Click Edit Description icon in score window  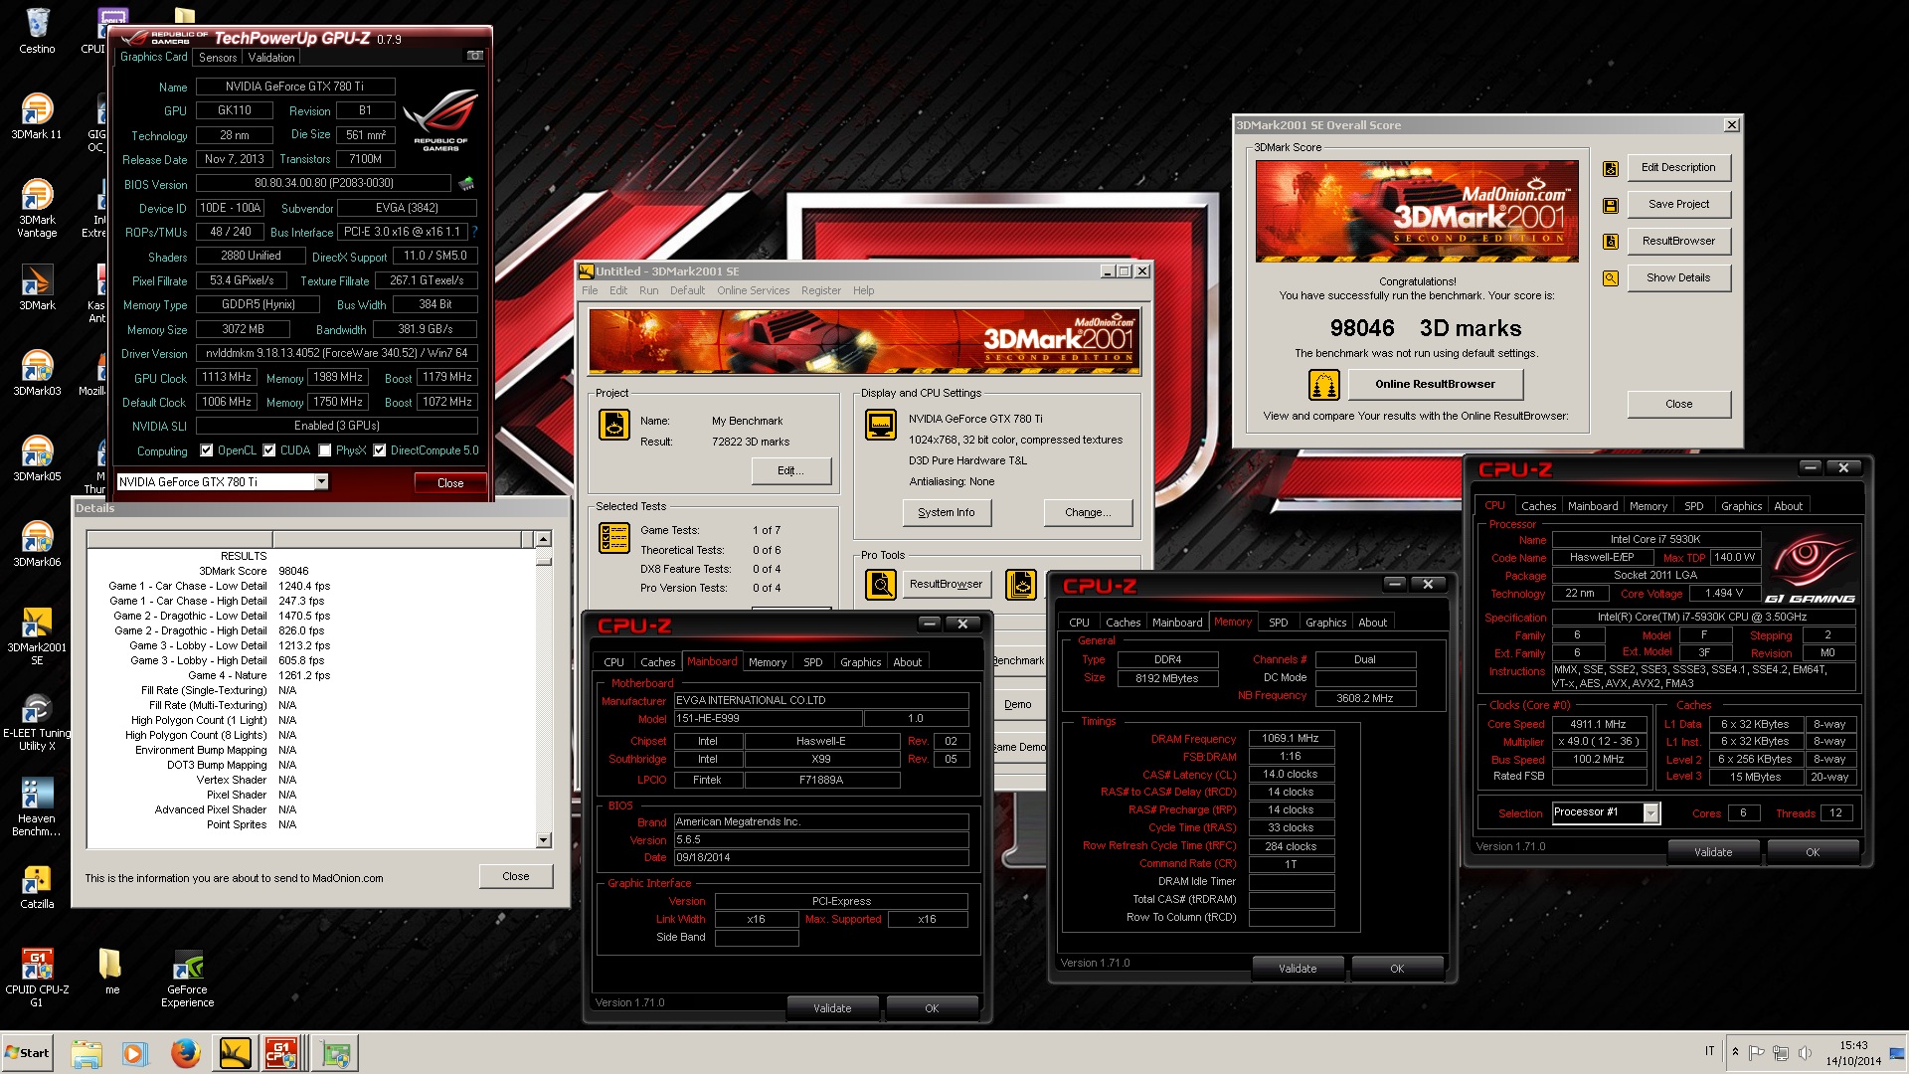tap(1611, 168)
